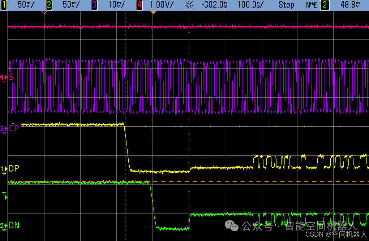Click the horizontal delay icon
This screenshot has height=241, width=369.
(x=189, y=5)
